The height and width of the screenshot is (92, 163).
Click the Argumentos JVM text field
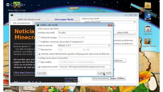[x=85, y=67]
